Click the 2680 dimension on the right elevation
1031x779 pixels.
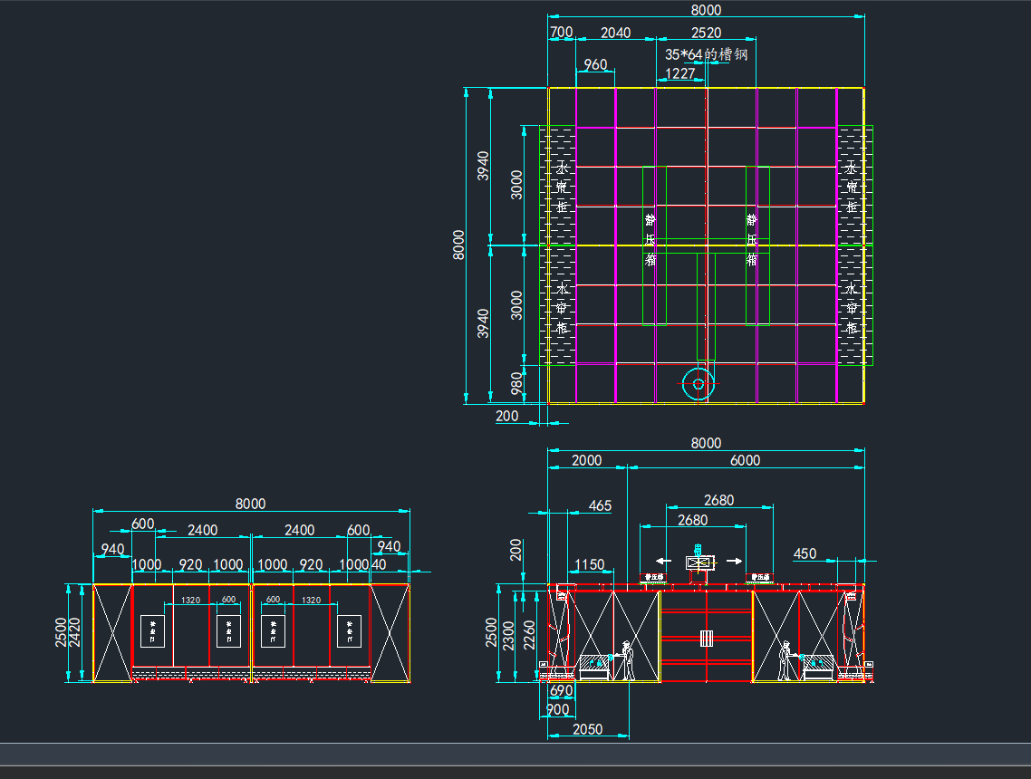pyautogui.click(x=718, y=499)
